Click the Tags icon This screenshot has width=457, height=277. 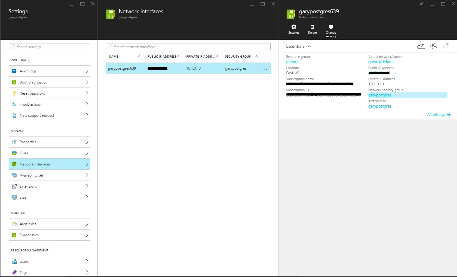point(14,273)
